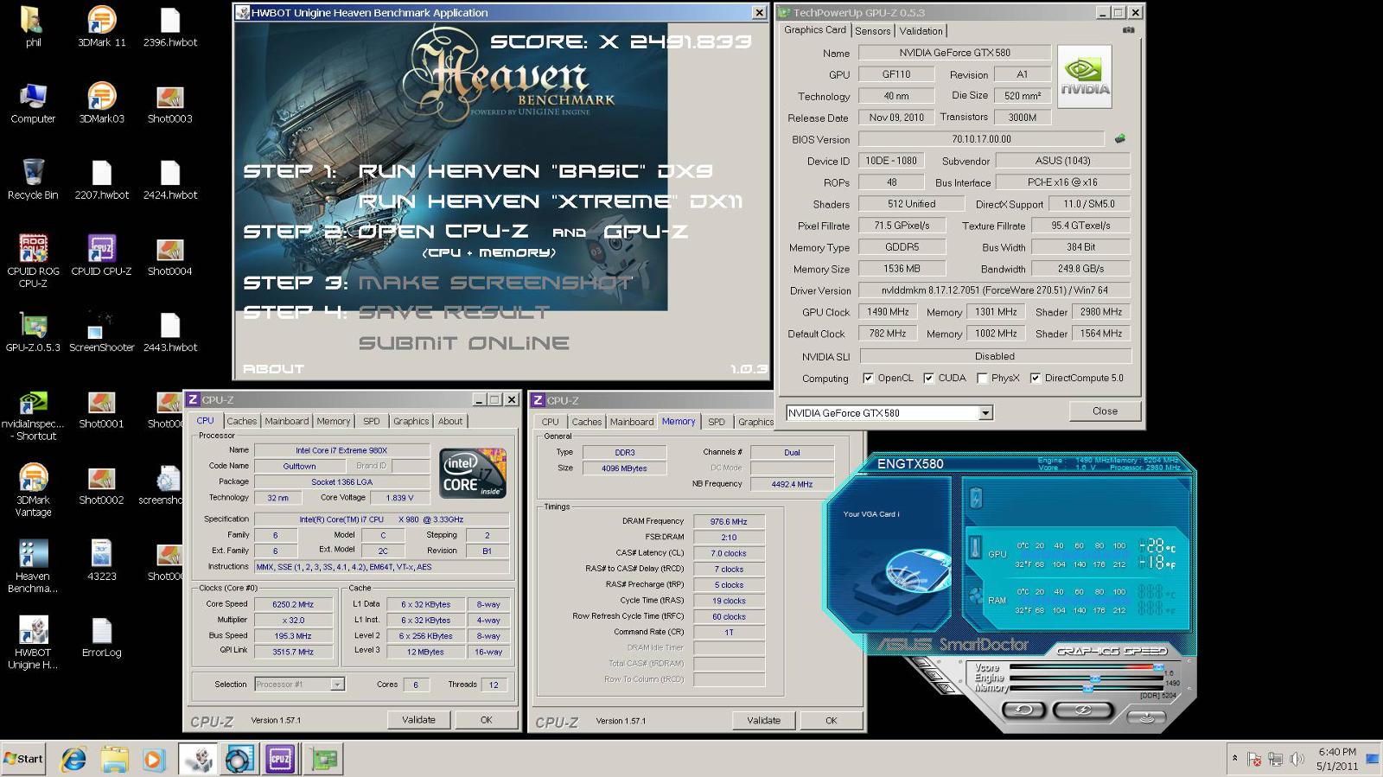Launch the Heaven Benchmark desktop icon
The image size is (1383, 777).
pos(33,566)
